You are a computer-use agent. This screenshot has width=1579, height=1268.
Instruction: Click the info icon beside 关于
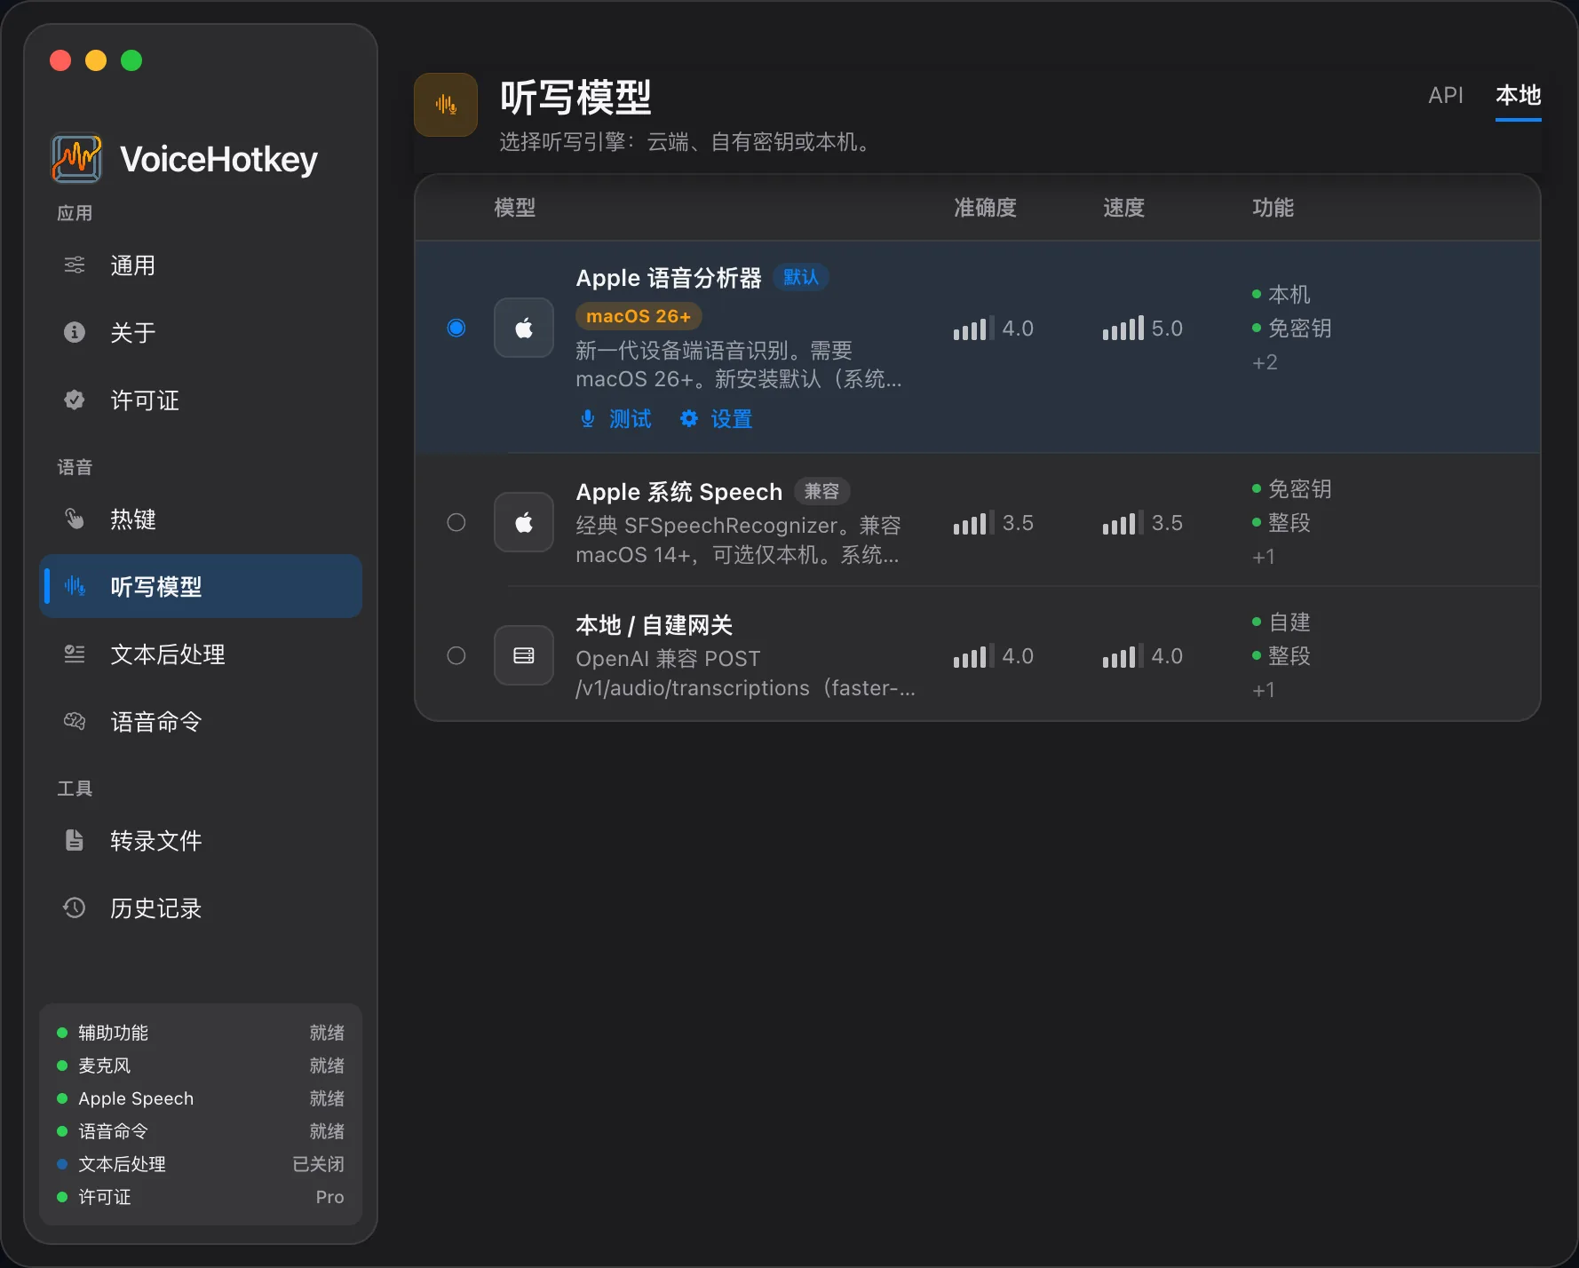[x=75, y=332]
